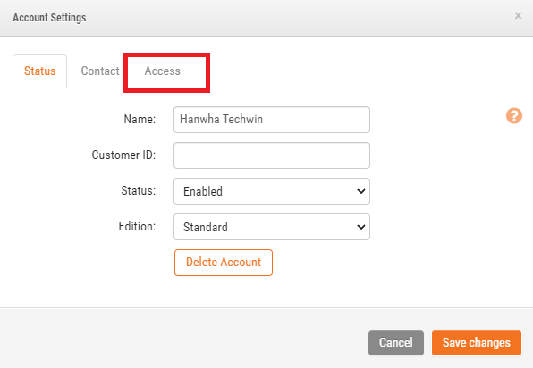Click the "Name:" field label

click(140, 119)
